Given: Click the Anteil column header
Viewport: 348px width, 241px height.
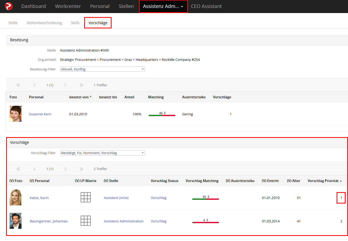Looking at the screenshot, I should [x=129, y=97].
